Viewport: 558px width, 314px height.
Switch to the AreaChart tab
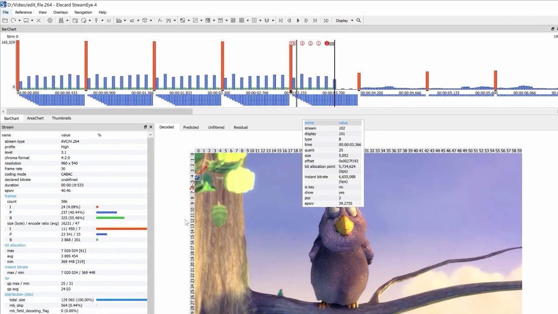coord(35,118)
